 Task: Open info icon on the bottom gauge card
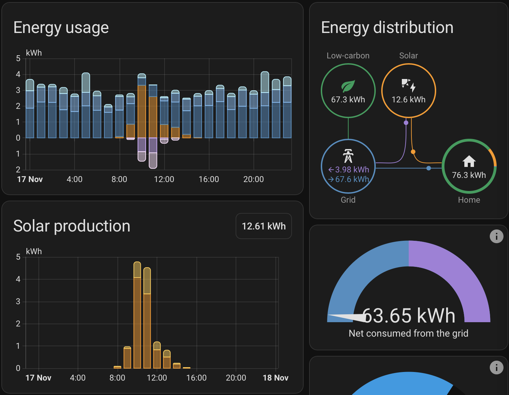click(x=496, y=368)
